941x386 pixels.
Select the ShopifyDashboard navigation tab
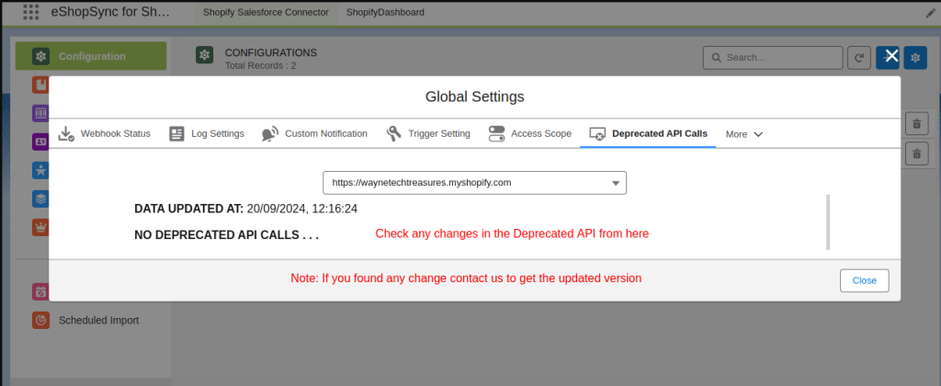pyautogui.click(x=385, y=14)
